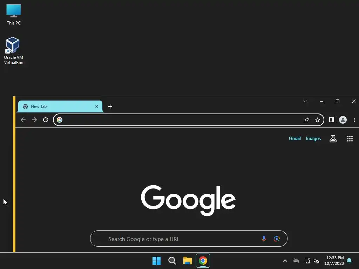Open the Chrome profile avatar menu

coord(343,120)
